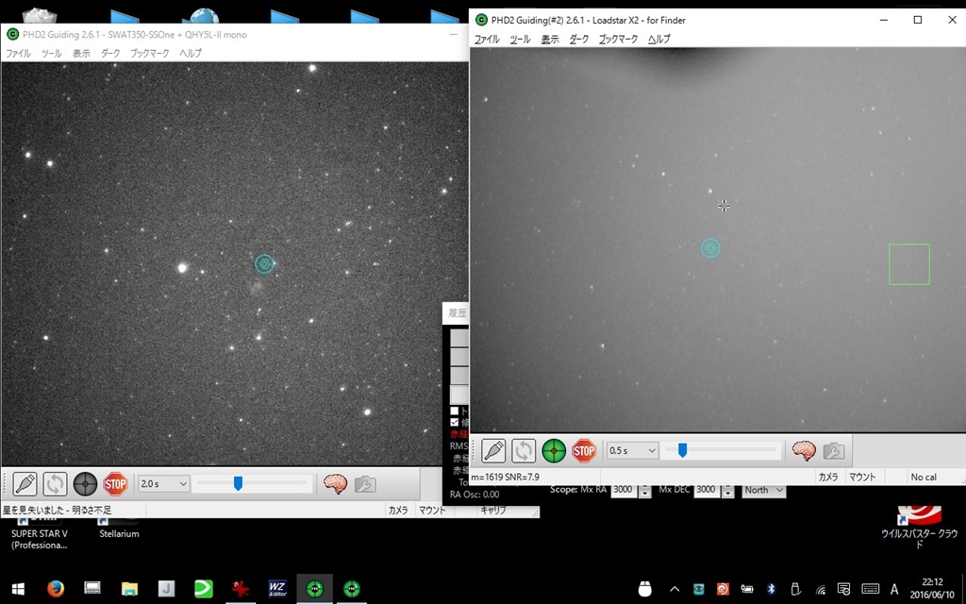Click the Mx DEC 3000 input field
This screenshot has width=966, height=604.
[707, 490]
